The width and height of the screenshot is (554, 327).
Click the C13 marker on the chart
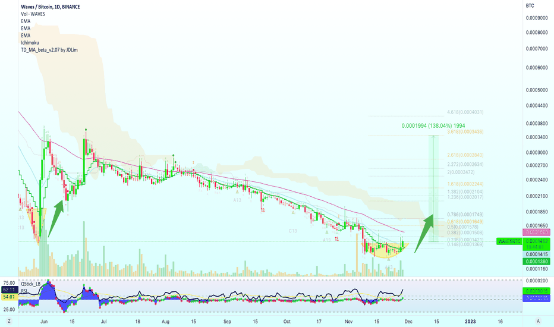point(292,231)
